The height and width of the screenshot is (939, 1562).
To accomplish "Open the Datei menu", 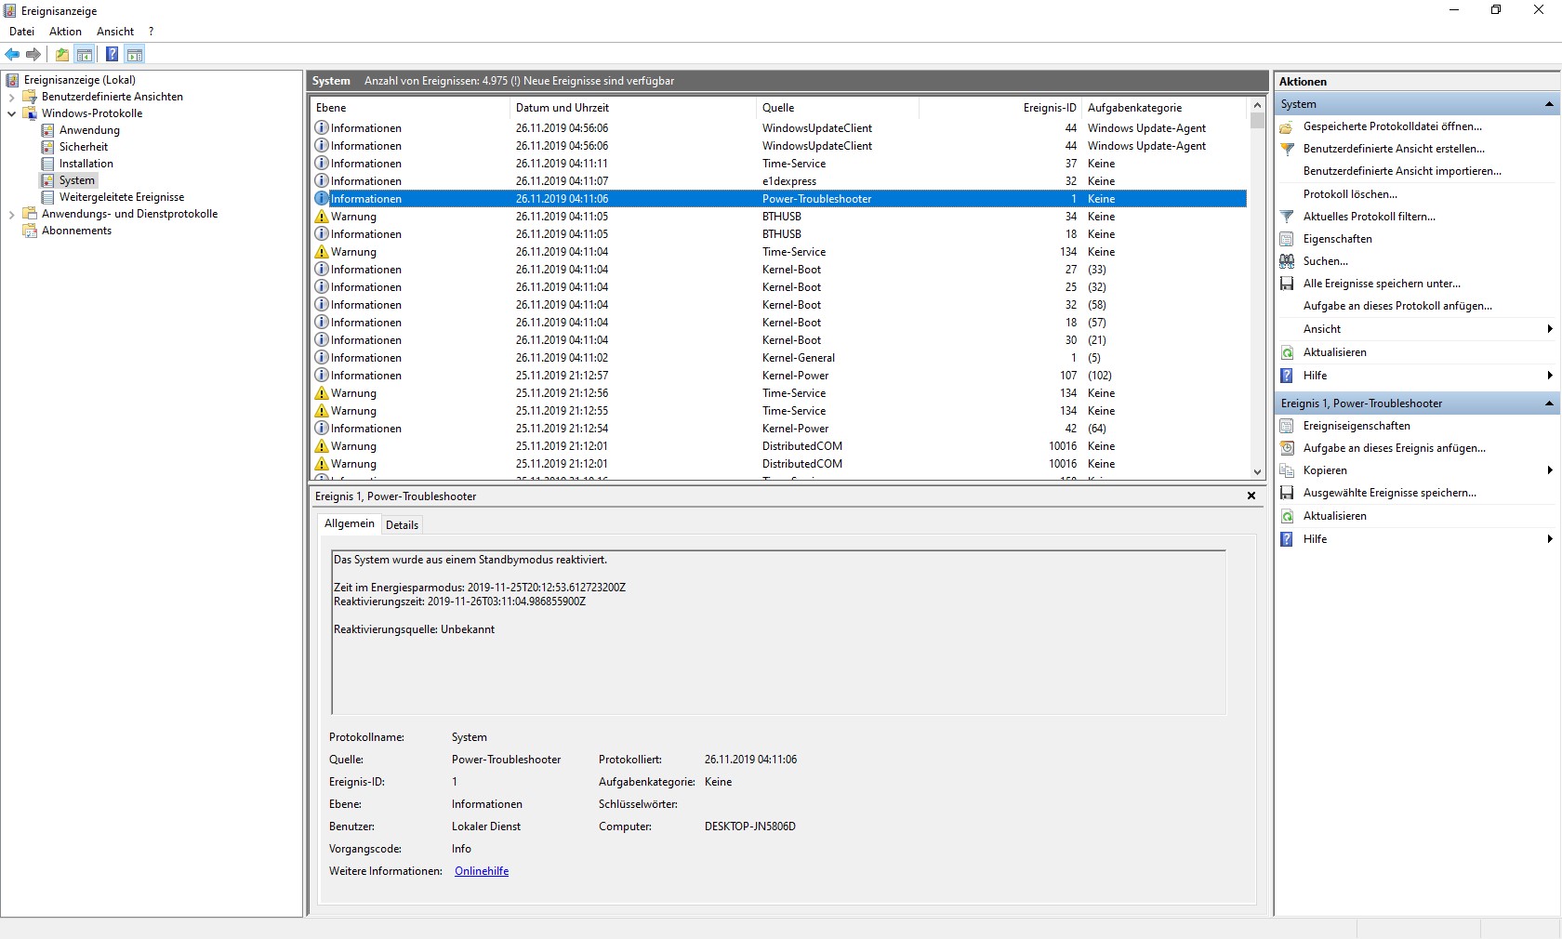I will pos(21,32).
